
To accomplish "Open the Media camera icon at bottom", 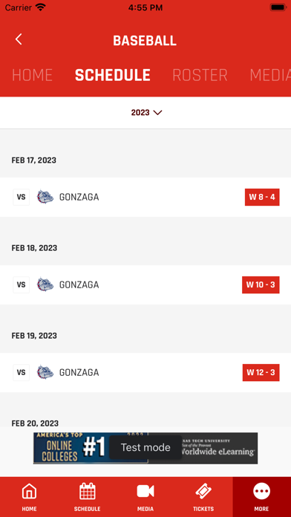I will 145,491.
